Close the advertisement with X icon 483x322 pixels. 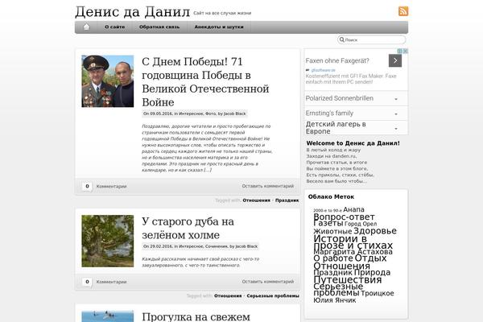tap(406, 51)
